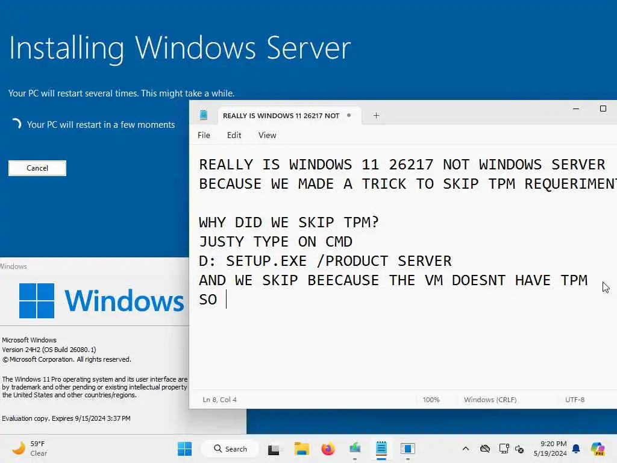Click unsaved-changes dot on Notepad tab
This screenshot has width=617, height=463.
tap(349, 115)
